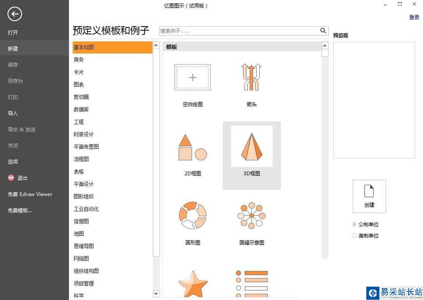423x300 pixels.
Task: Click the 登录 login link
Action: pos(414,17)
